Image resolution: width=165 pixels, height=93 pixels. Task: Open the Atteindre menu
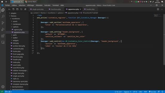pos(39,5)
